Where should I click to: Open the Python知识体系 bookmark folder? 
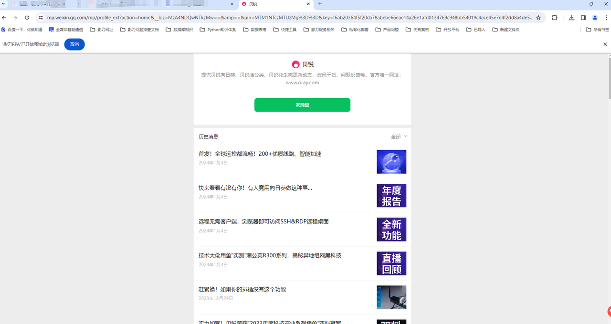(x=218, y=30)
